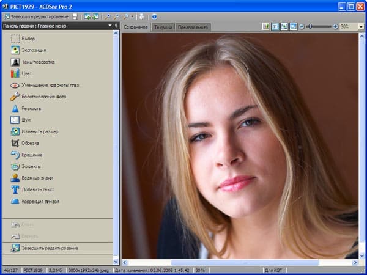Toggle the fourth blue view mode button
Viewport: 367px width, 275px height.
(293, 27)
